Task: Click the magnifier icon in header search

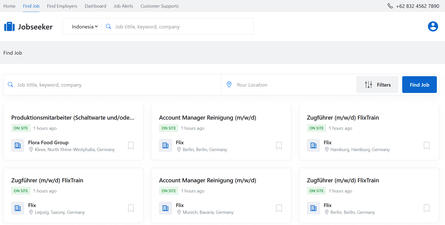Action: 109,26
